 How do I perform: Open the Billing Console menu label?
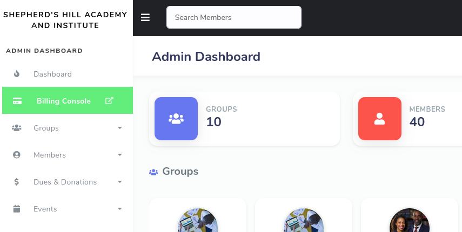click(x=64, y=101)
